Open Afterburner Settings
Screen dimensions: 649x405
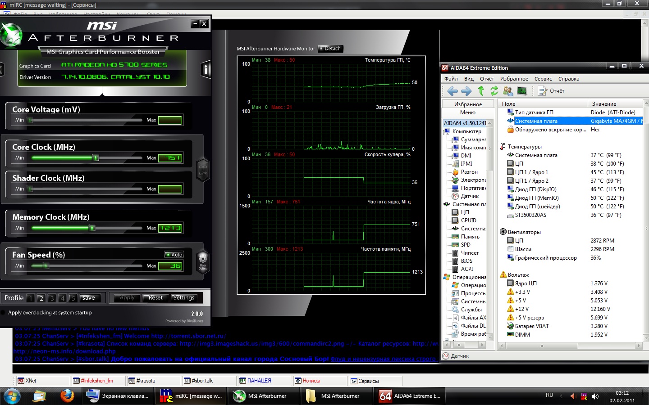click(184, 298)
